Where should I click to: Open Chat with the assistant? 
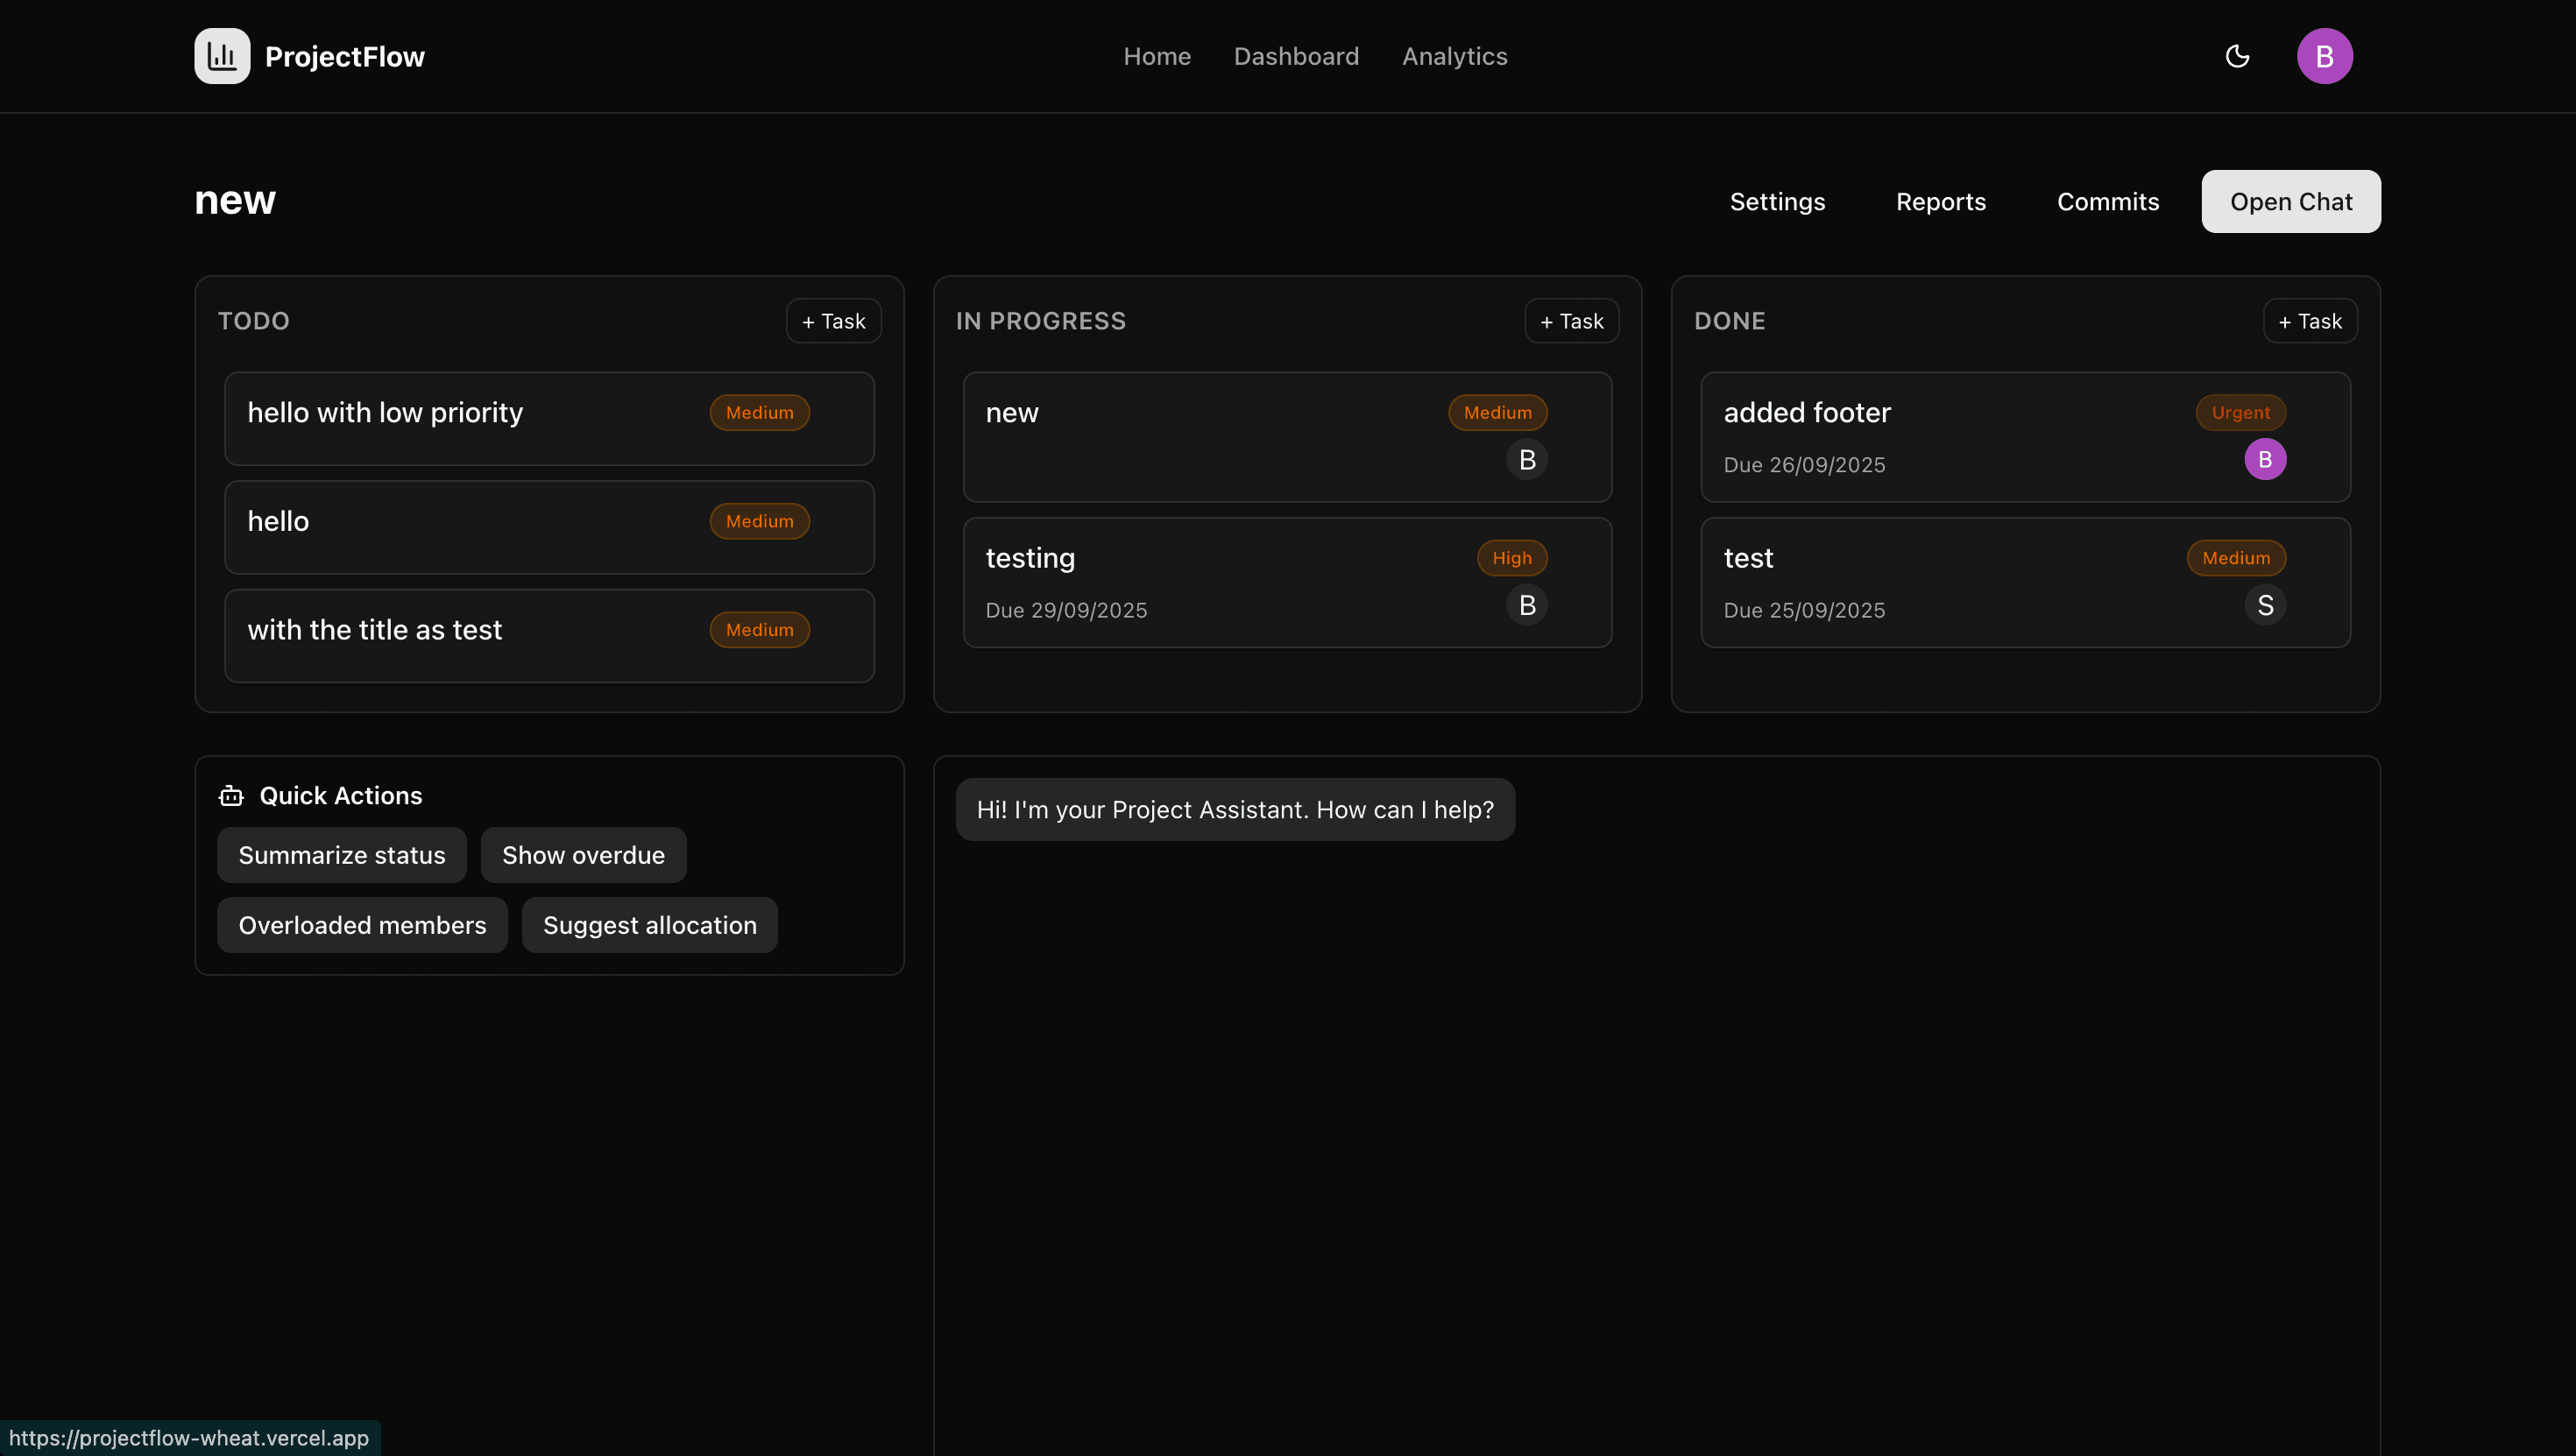click(x=2291, y=201)
